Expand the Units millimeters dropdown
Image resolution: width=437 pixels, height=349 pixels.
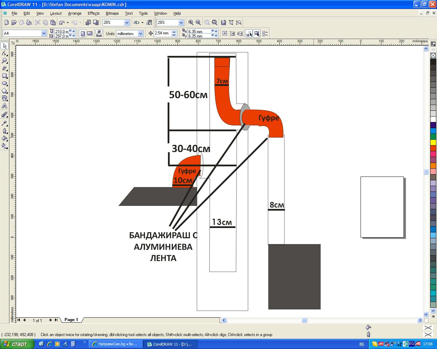(x=140, y=33)
